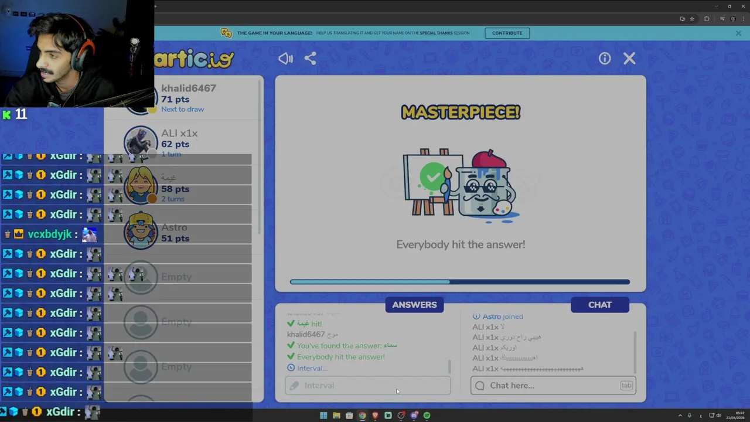Click the 'Astro joined' chat message

[503, 316]
